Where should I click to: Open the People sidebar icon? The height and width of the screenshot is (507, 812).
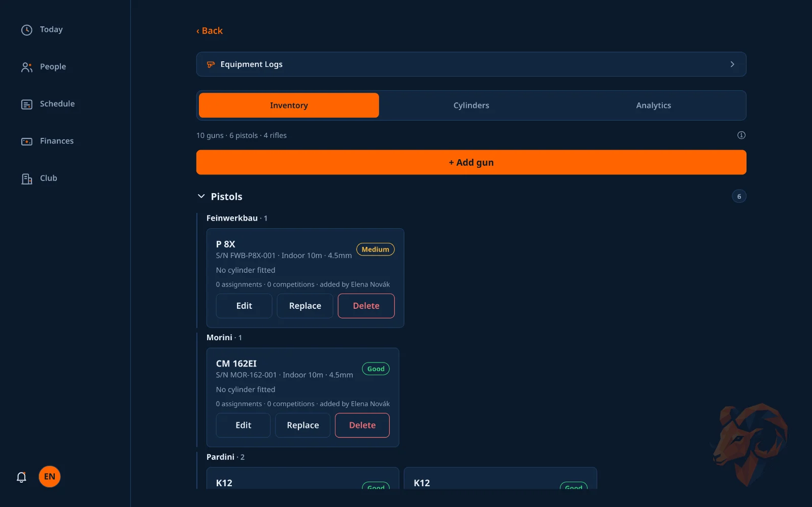(27, 67)
